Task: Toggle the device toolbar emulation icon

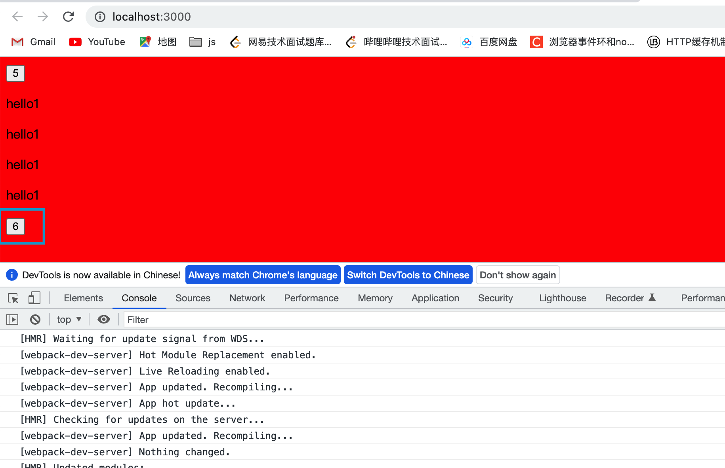Action: (x=34, y=298)
